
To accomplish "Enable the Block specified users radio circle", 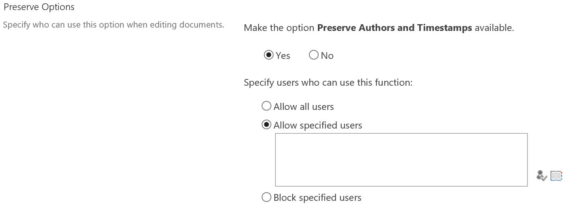I will pyautogui.click(x=267, y=197).
